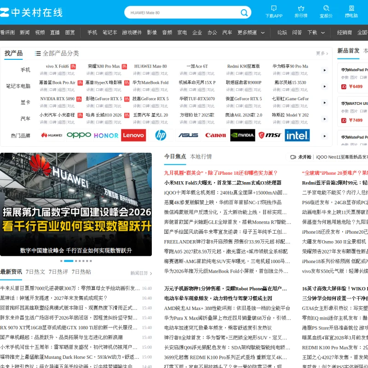Image resolution: width=368 pixels, height=368 pixels.
Task: Open the Huawei brand logo
Action: 52,135
